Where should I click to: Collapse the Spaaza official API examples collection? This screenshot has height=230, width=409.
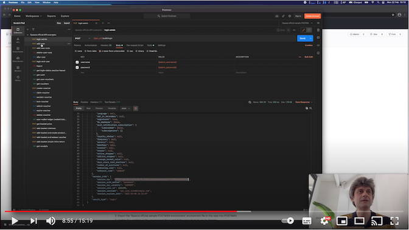point(27,35)
